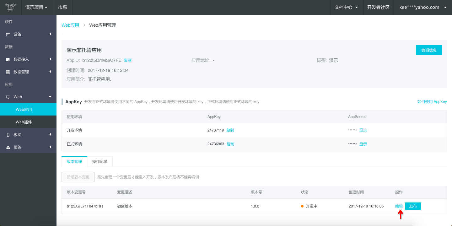Click the version change ID b125XwL71F047bHR
This screenshot has width=452, height=226.
(x=85, y=206)
